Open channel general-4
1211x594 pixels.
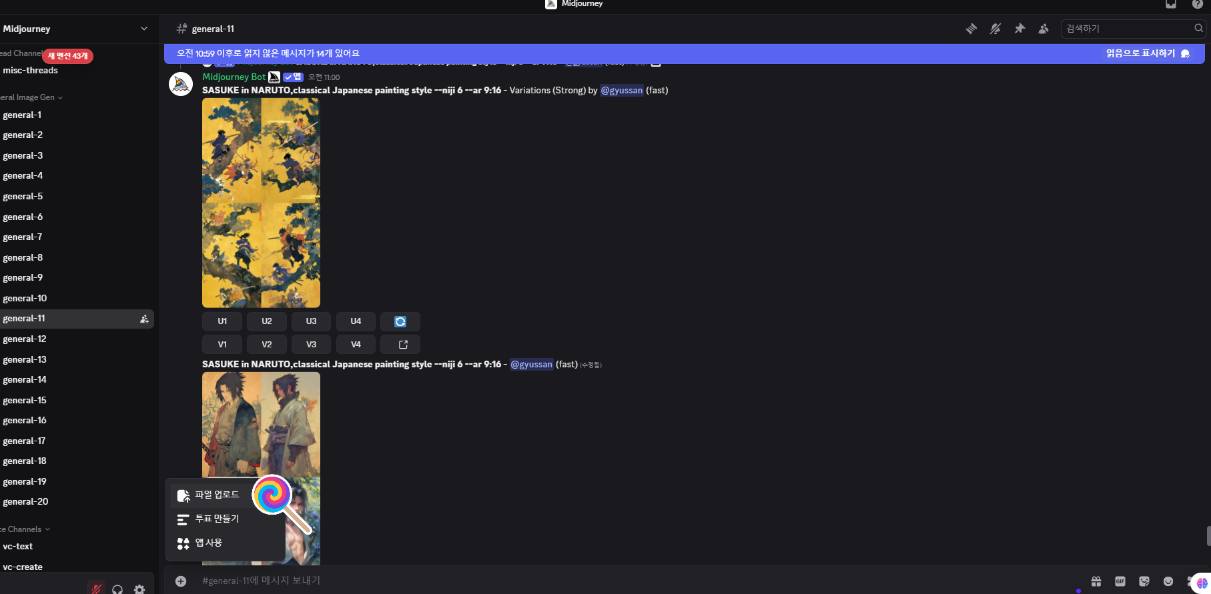[x=23, y=175]
